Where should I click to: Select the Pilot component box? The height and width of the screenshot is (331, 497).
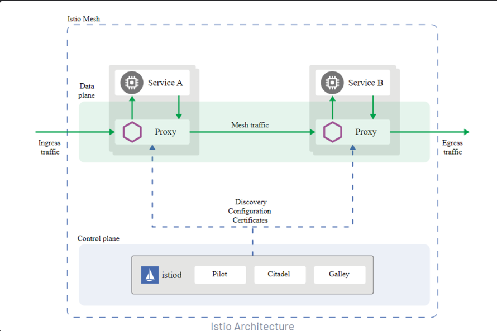[x=220, y=275]
